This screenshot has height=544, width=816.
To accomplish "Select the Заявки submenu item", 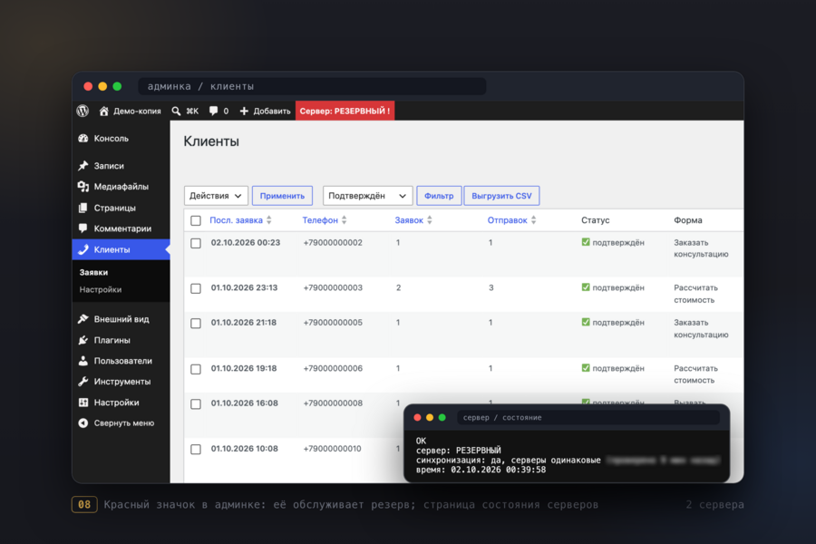I will [93, 272].
